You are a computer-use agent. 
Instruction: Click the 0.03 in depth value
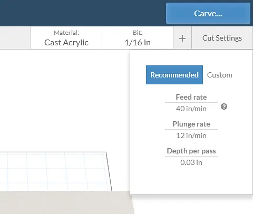click(191, 162)
